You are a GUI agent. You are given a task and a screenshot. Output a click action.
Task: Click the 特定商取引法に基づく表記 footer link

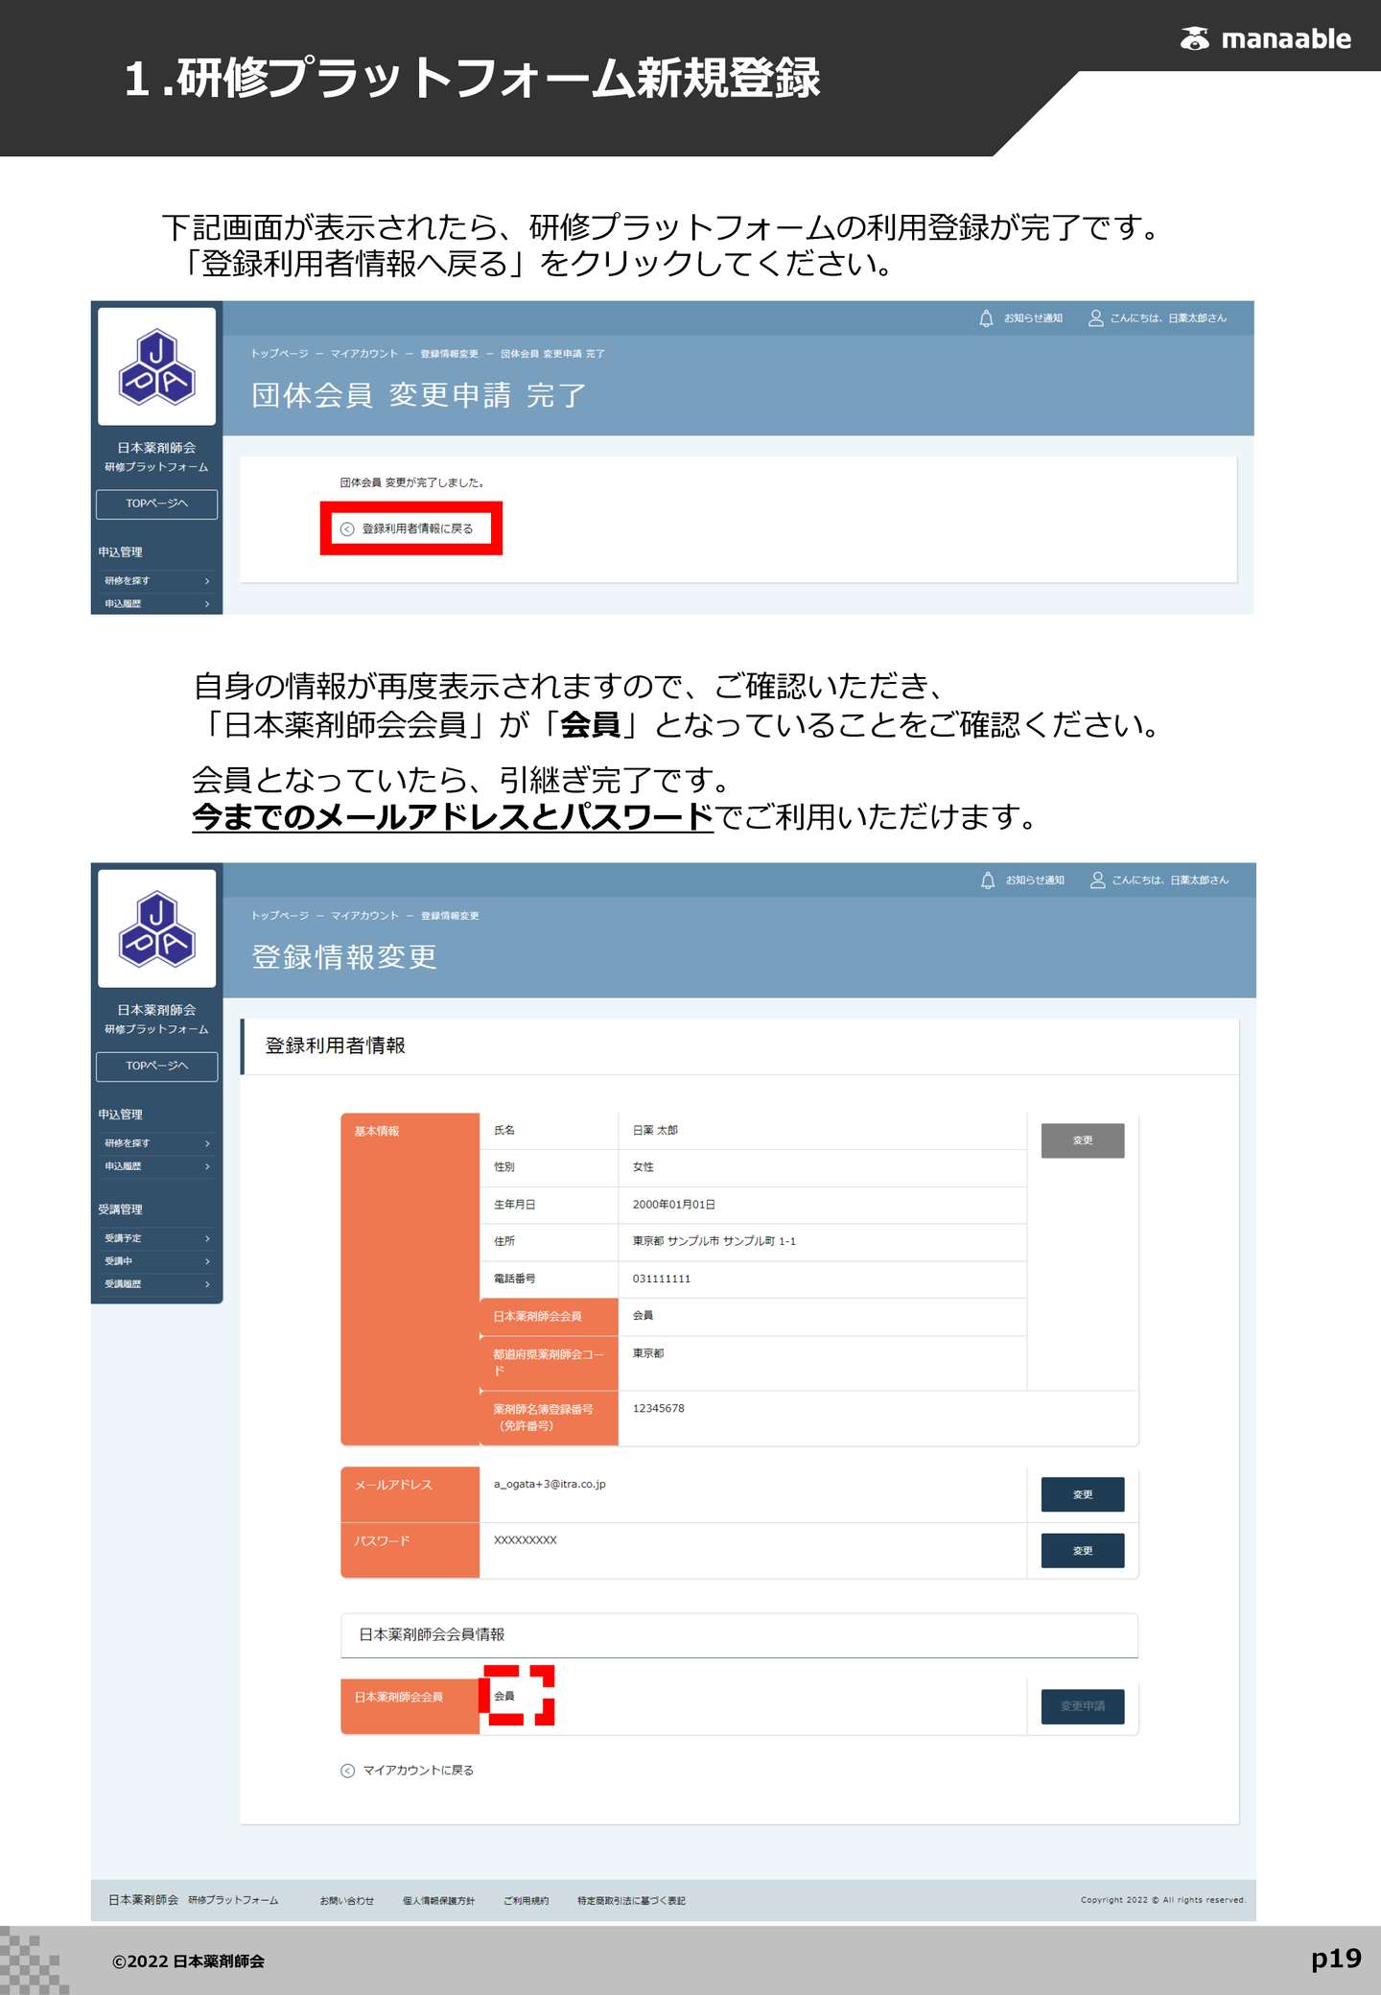pyautogui.click(x=631, y=1901)
